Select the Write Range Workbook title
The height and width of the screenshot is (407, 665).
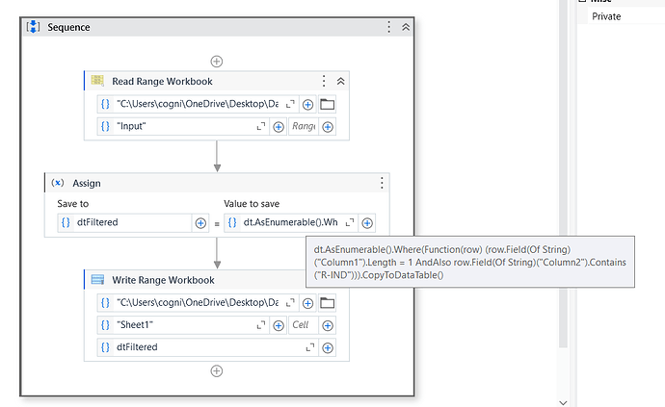point(163,280)
